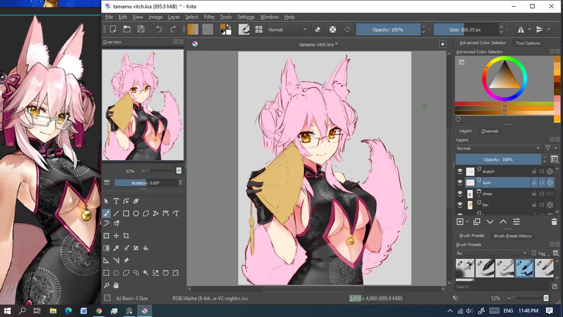Select the Rectangular Selection tool
This screenshot has width=563, height=317.
107,272
